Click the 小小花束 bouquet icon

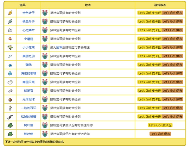pyautogui.click(x=10, y=47)
